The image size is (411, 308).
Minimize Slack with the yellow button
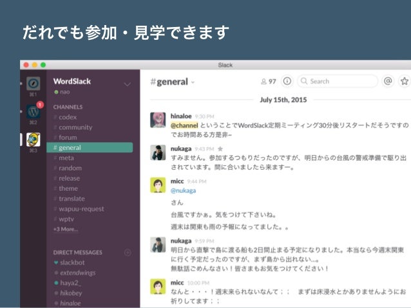point(35,65)
